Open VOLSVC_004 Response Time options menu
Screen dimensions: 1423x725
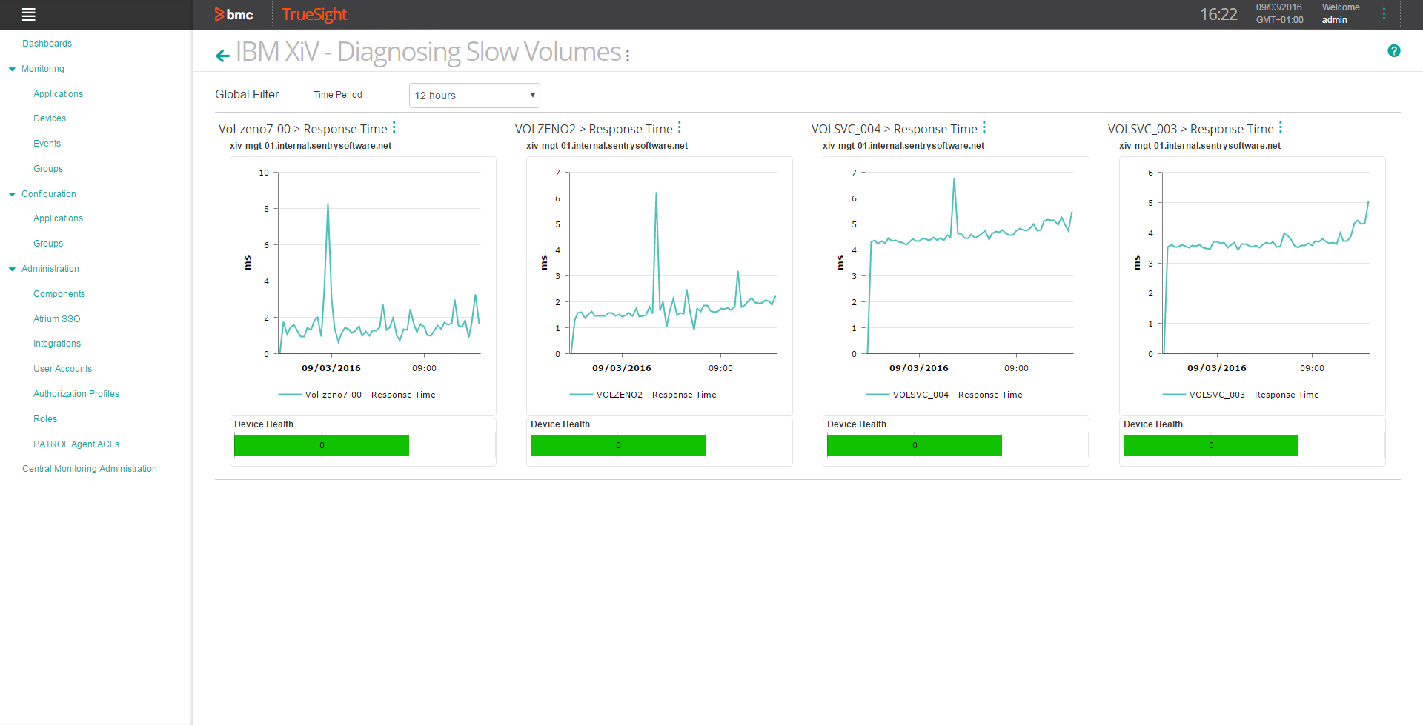pos(984,127)
